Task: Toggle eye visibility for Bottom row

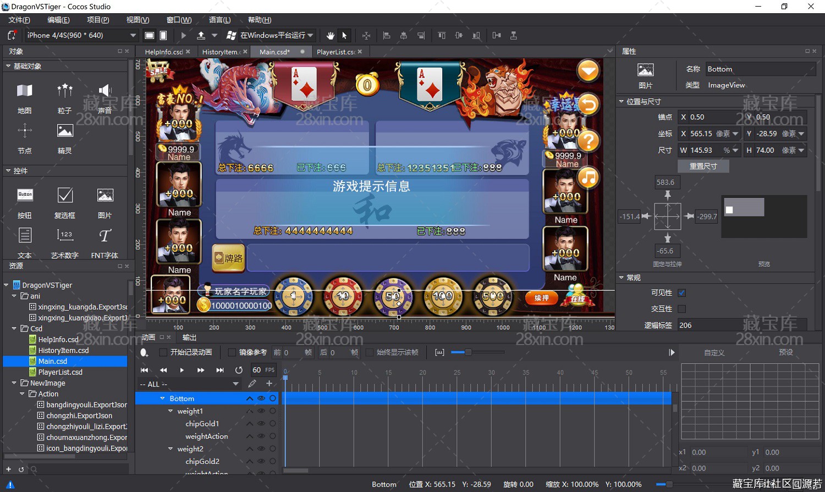Action: coord(261,399)
